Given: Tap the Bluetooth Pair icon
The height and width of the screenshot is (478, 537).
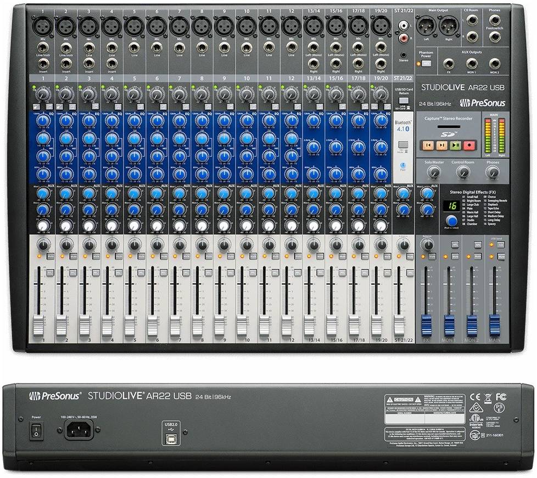Looking at the screenshot, I should (x=403, y=166).
